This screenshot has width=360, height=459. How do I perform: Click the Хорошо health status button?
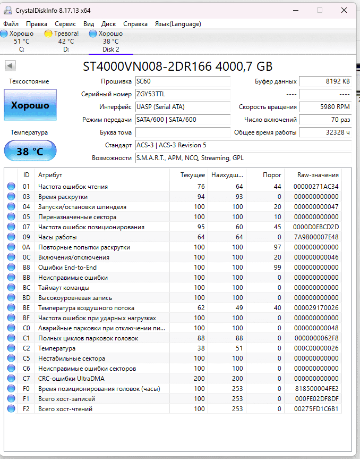coord(30,105)
